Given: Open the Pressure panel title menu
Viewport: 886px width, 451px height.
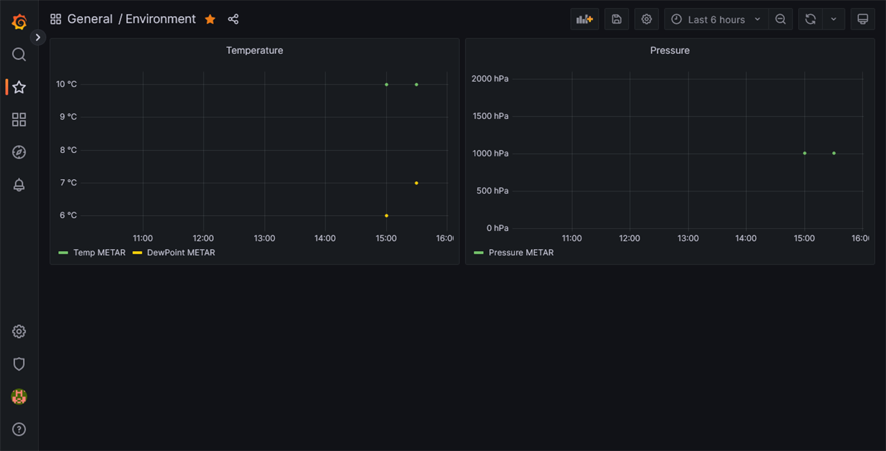Looking at the screenshot, I should pos(670,50).
